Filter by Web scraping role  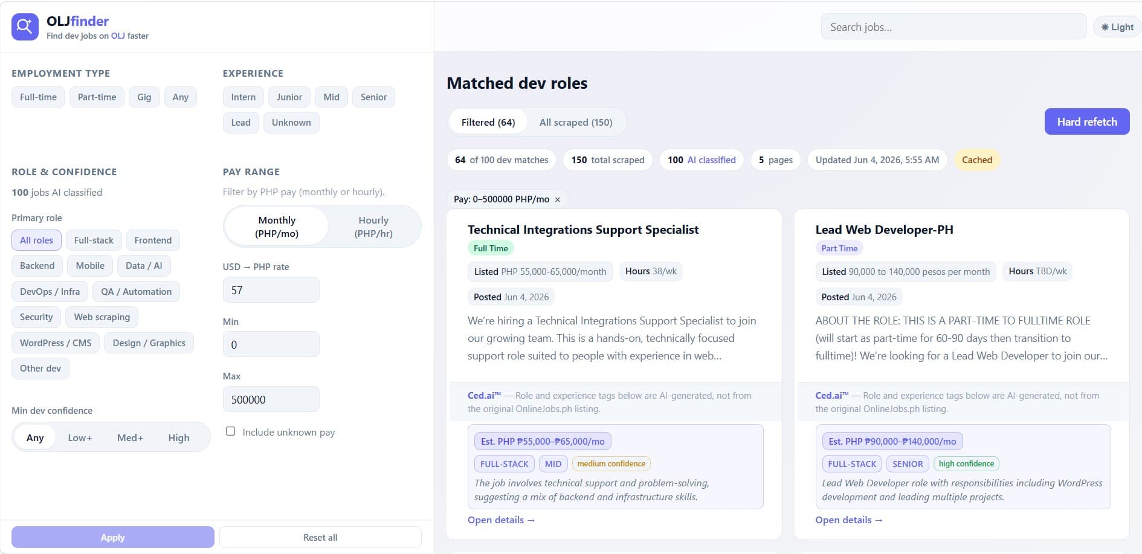coord(102,317)
